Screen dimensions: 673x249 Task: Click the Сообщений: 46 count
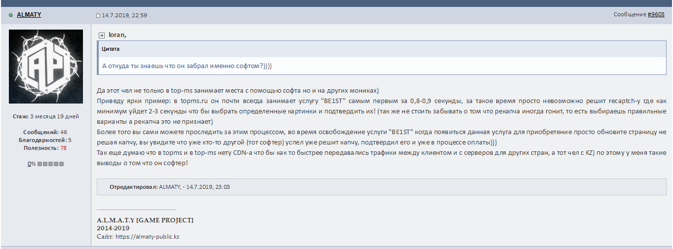point(45,132)
